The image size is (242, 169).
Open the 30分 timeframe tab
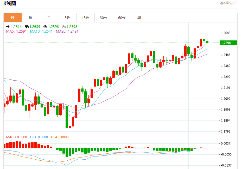click(104, 18)
